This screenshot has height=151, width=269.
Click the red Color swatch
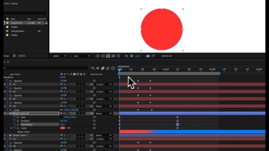pyautogui.click(x=63, y=128)
